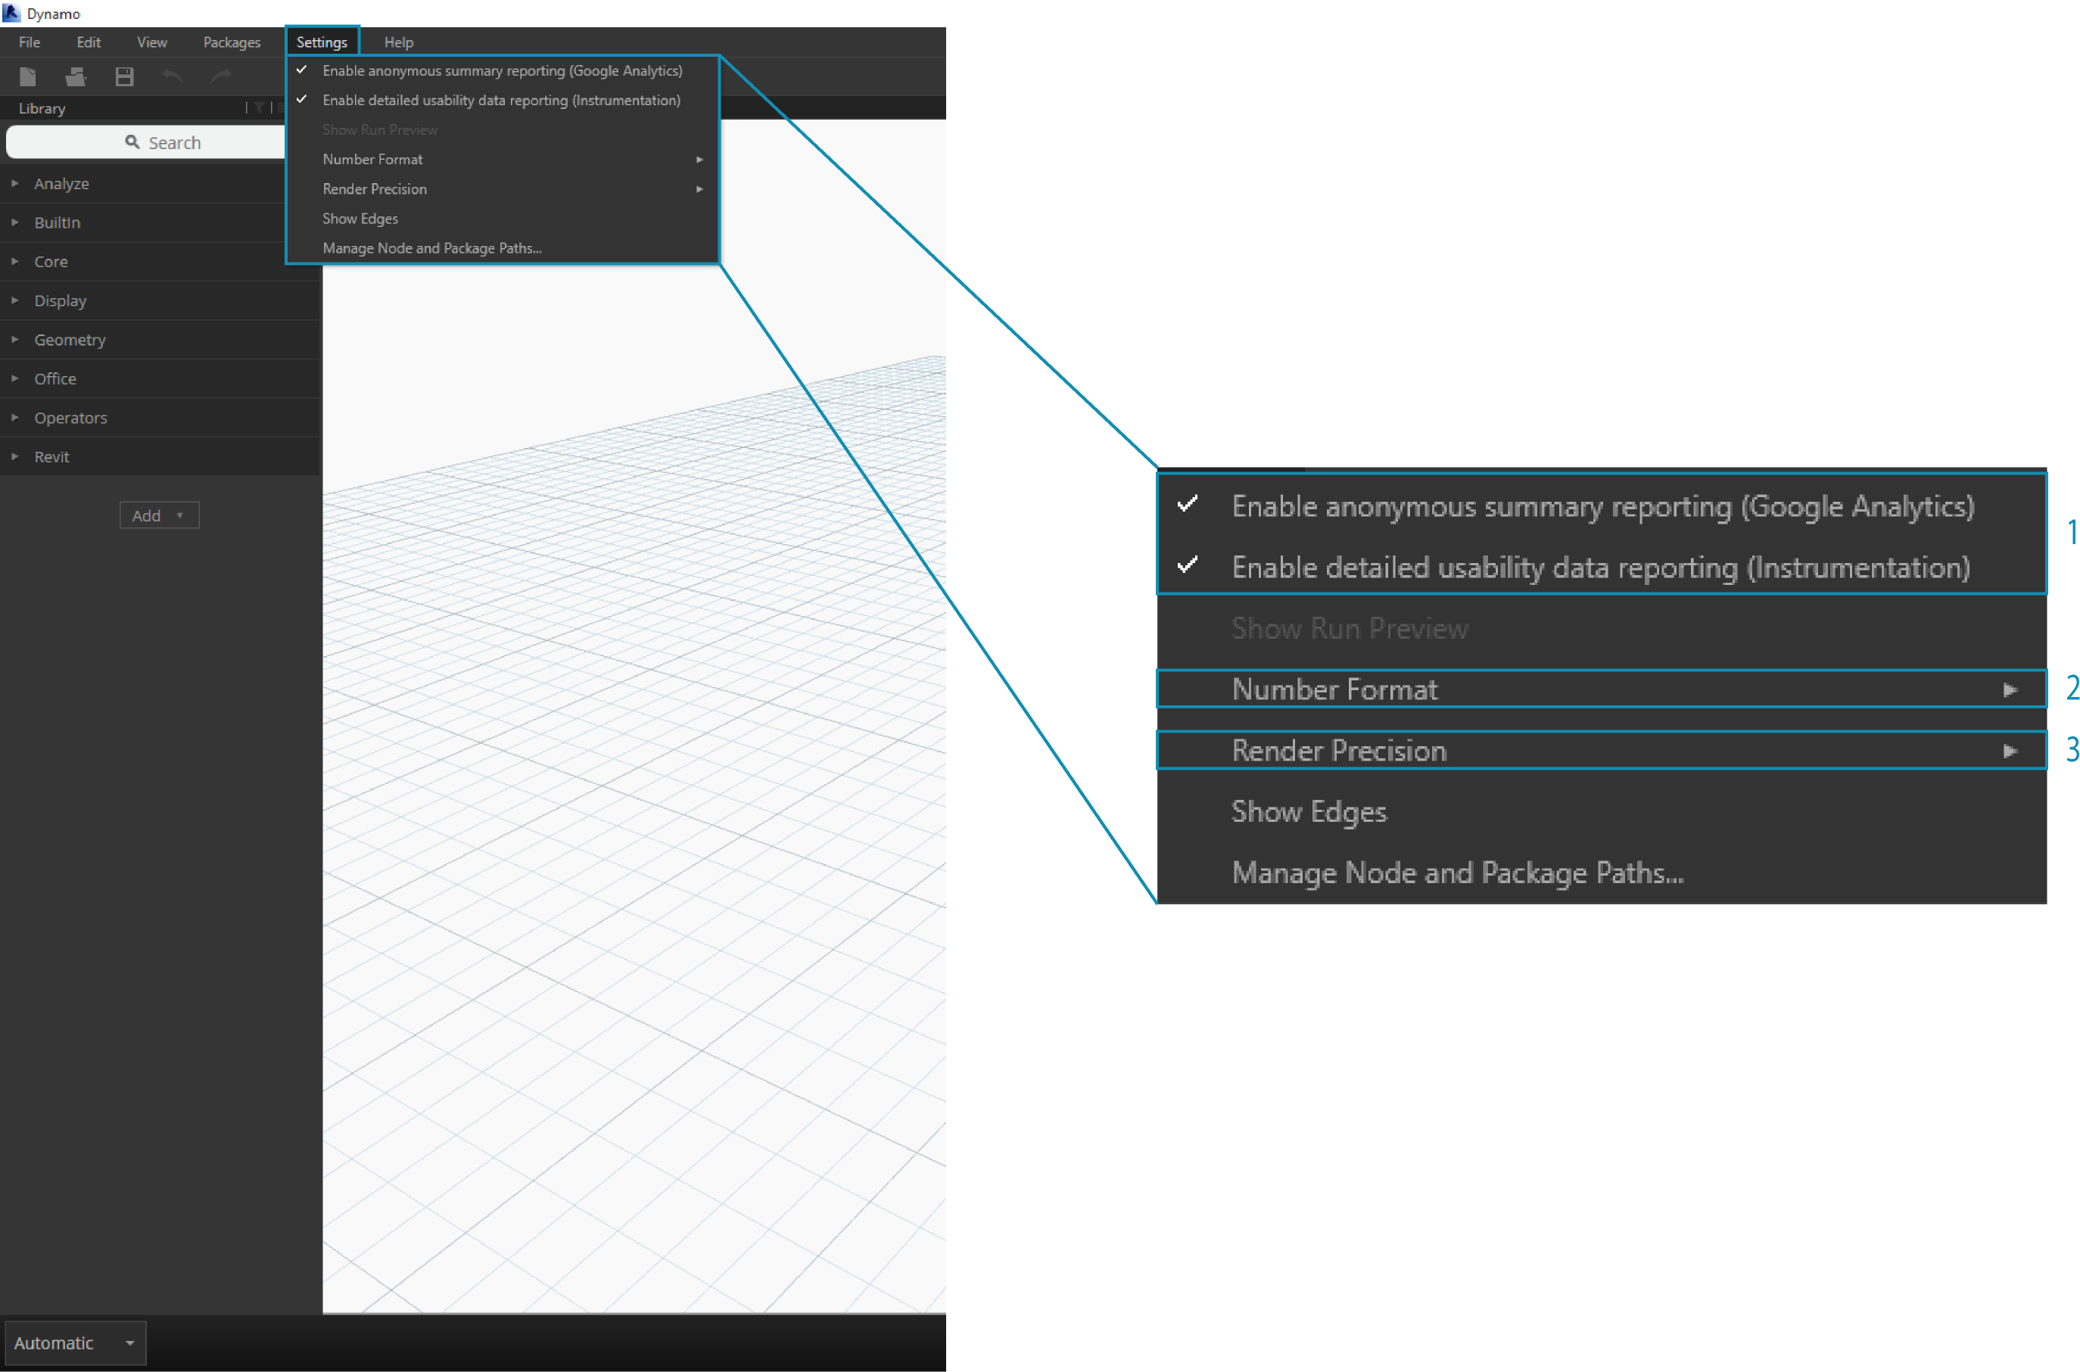The width and height of the screenshot is (2080, 1372).
Task: Click the Undo arrow icon
Action: point(173,76)
